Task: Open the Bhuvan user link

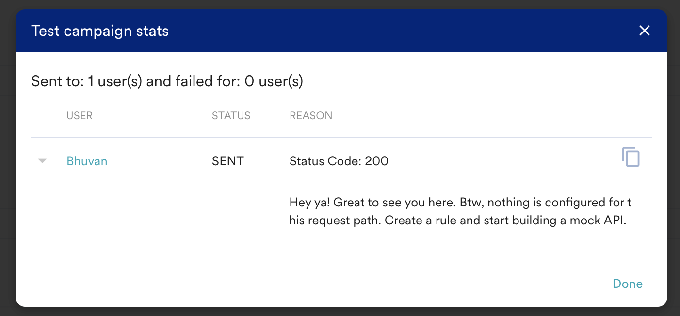Action: click(87, 161)
